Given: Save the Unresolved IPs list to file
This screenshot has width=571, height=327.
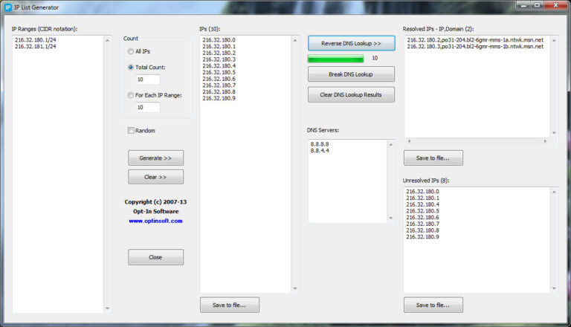Looking at the screenshot, I should pyautogui.click(x=433, y=305).
